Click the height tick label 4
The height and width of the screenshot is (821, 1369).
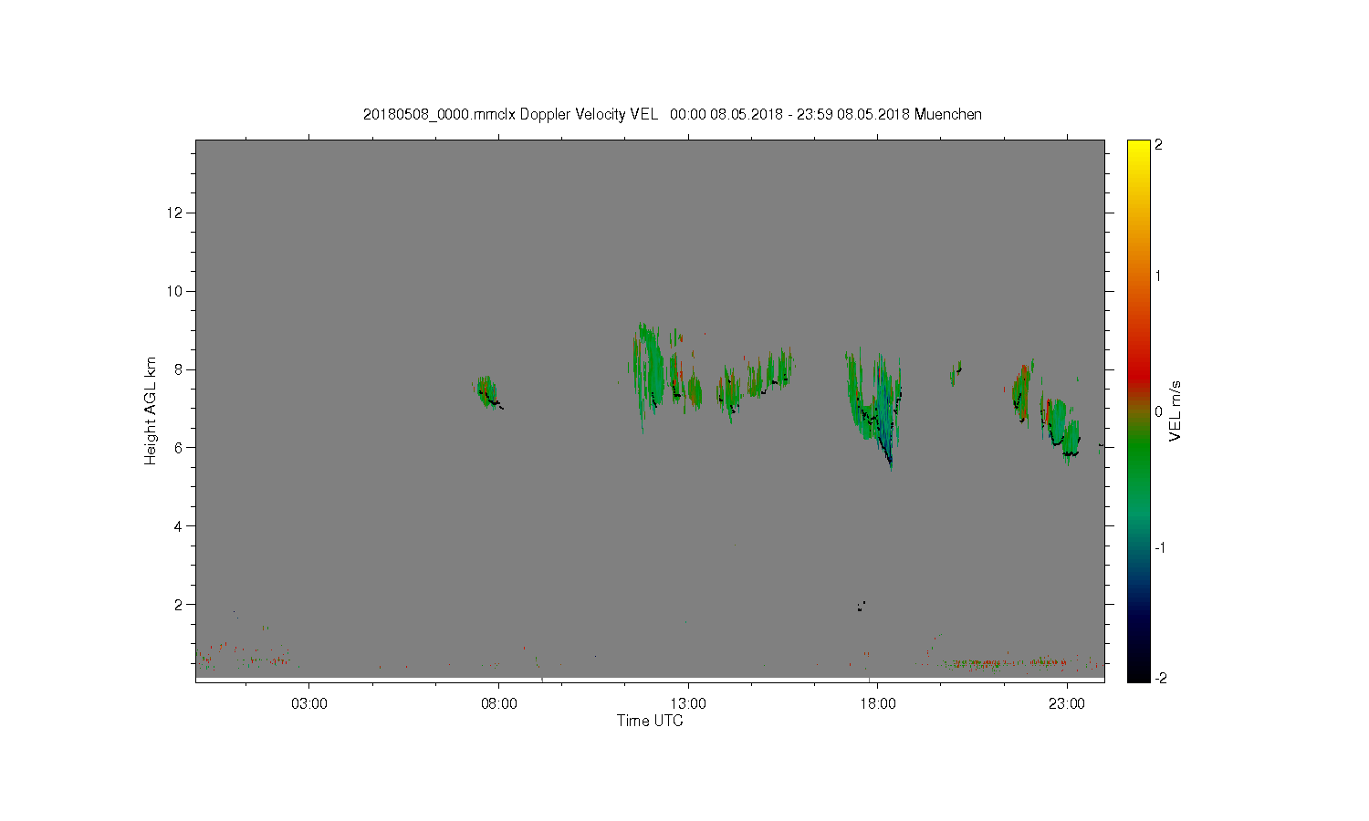click(179, 525)
